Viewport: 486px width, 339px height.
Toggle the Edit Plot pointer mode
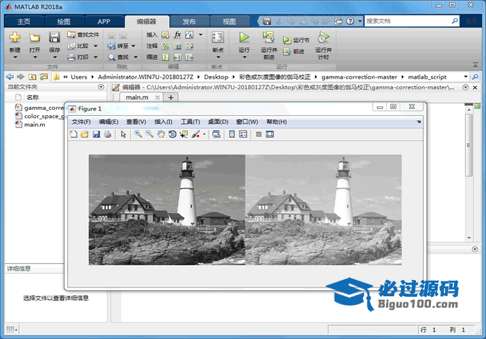pyautogui.click(x=124, y=134)
